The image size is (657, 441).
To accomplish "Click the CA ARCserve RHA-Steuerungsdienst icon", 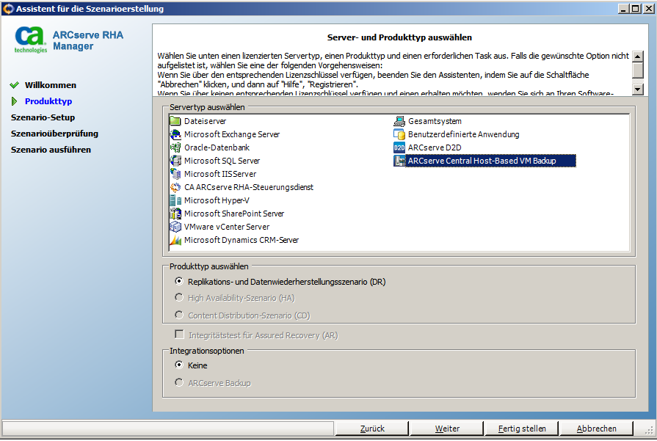I will (x=175, y=187).
